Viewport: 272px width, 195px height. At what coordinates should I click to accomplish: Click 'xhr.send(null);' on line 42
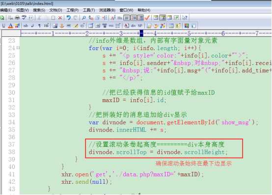(87, 182)
